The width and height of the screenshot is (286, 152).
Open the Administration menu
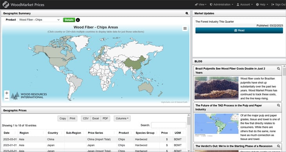221,5
